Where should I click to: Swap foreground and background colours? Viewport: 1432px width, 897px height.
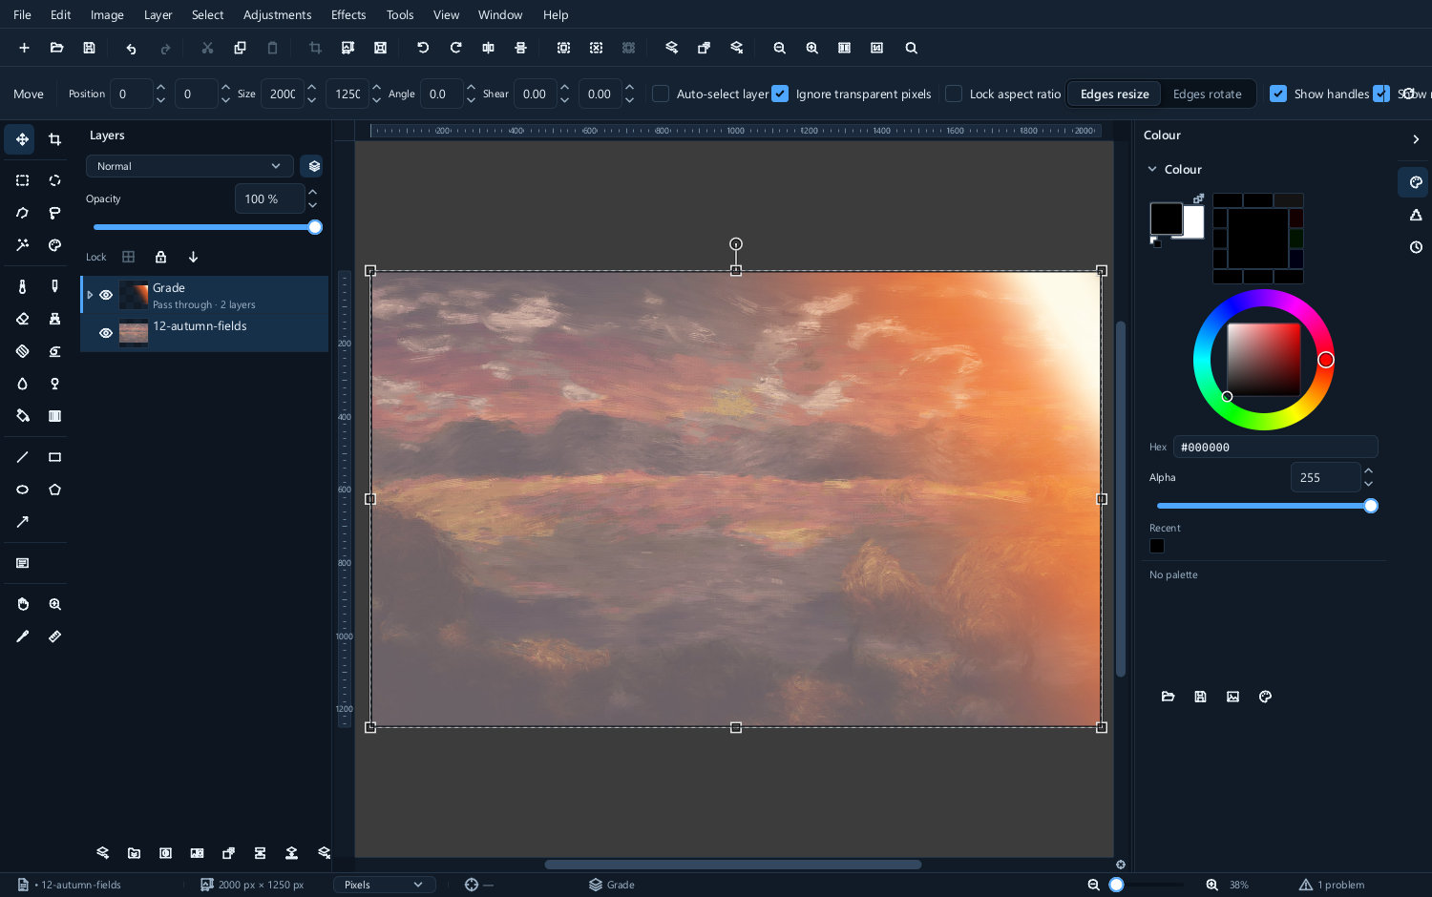[x=1198, y=198]
